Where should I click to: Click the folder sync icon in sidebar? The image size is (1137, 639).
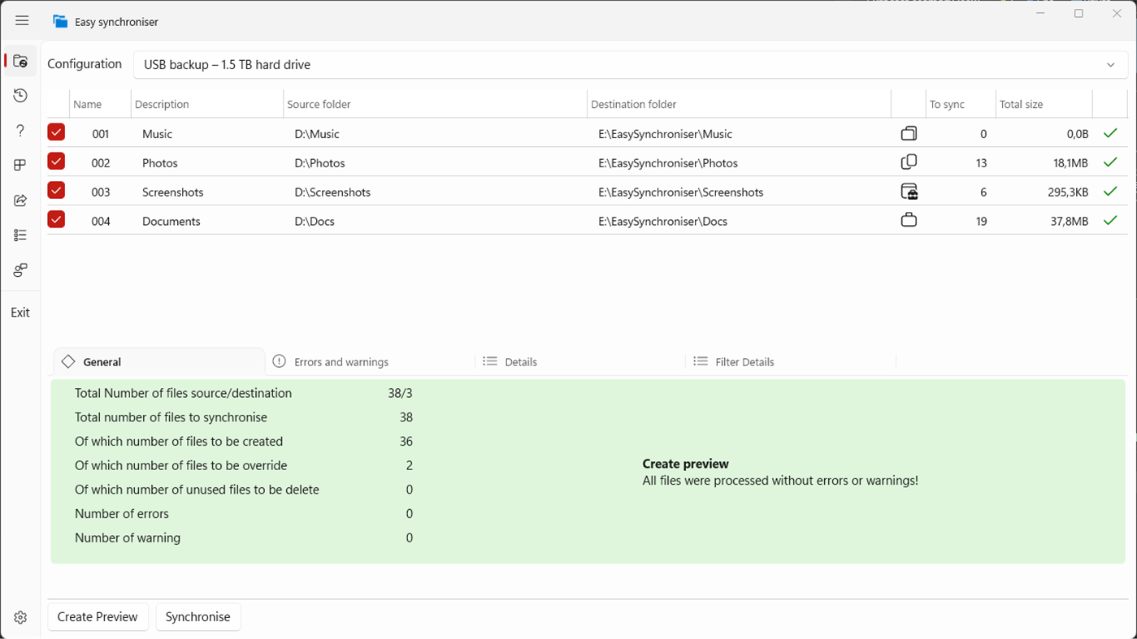20,62
